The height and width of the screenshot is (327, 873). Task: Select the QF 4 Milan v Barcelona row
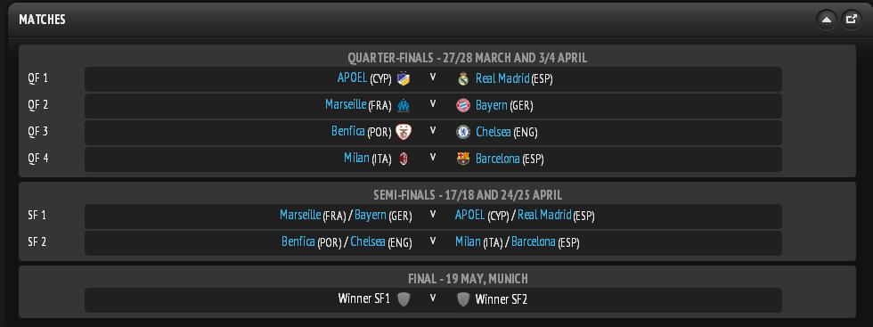(433, 159)
